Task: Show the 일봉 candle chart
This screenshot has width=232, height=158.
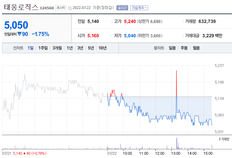Action: coord(172,48)
